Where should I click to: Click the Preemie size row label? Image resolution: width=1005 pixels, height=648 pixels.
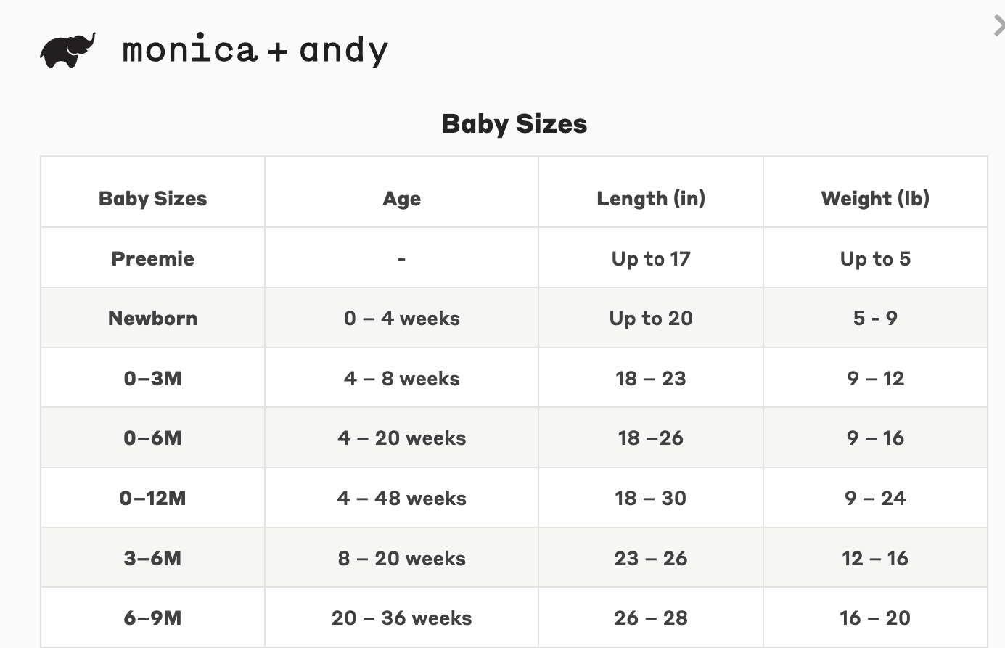[153, 259]
